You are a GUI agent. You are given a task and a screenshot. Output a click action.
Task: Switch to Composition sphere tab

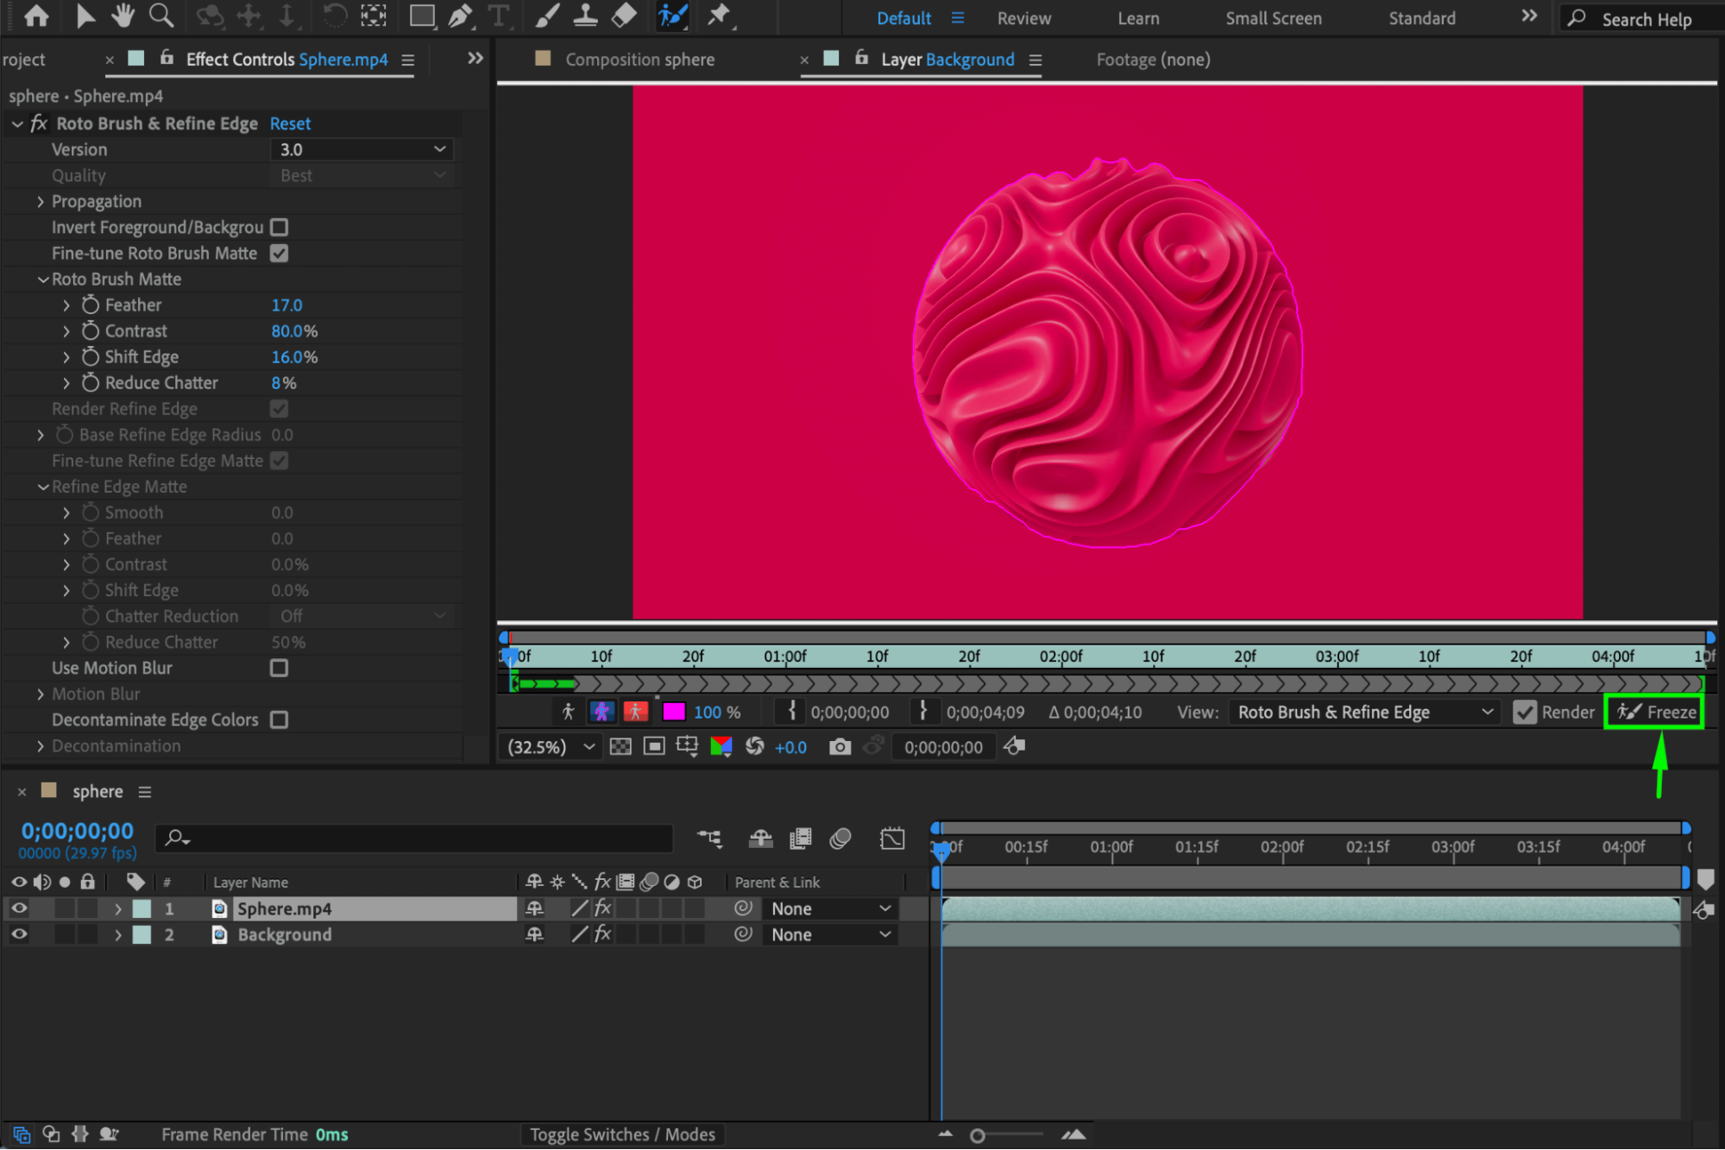(x=639, y=60)
